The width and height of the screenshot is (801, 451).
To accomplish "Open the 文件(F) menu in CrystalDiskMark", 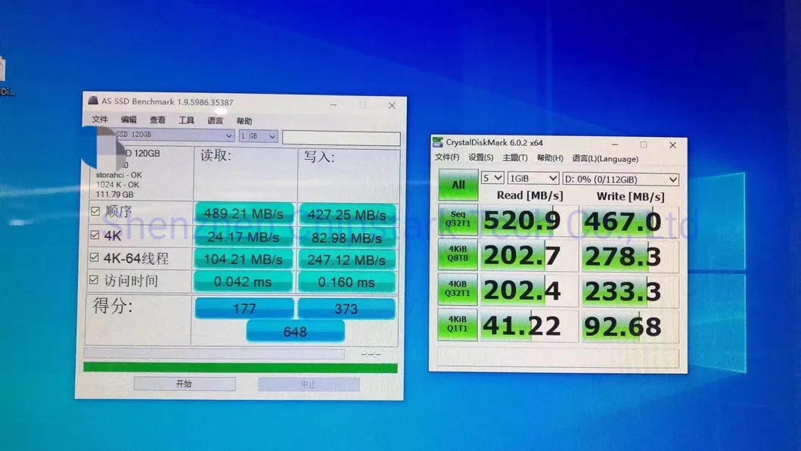I will point(447,157).
